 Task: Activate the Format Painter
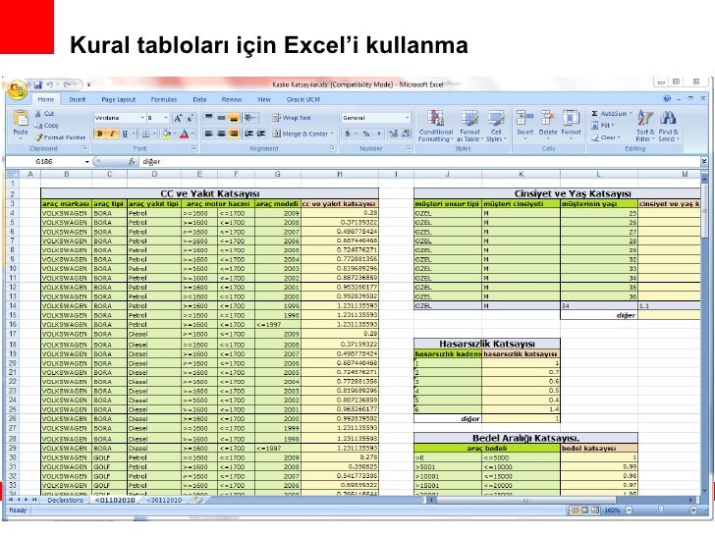[60, 137]
